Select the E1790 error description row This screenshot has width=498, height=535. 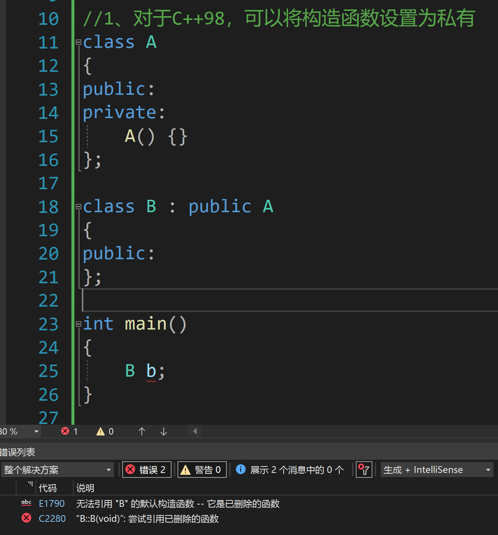[178, 503]
